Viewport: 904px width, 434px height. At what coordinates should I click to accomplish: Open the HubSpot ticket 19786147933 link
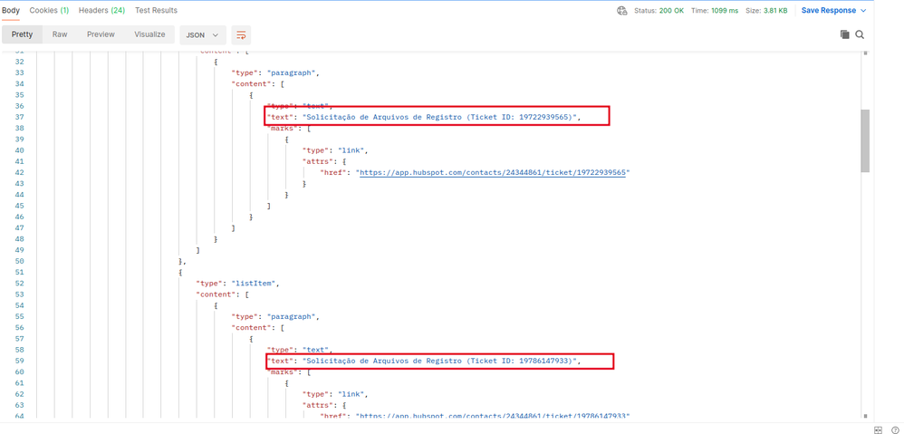pyautogui.click(x=493, y=416)
